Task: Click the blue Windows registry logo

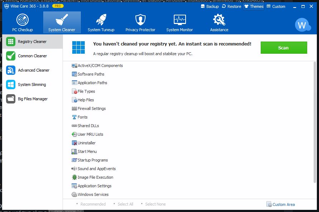Action: [79, 48]
